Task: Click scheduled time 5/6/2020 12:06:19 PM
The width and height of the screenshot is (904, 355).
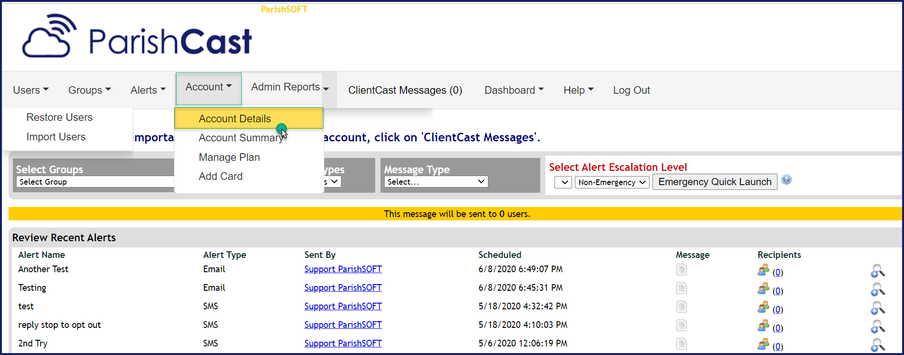Action: point(523,343)
